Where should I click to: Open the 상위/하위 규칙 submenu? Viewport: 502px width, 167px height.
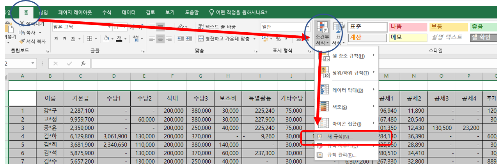click(346, 73)
